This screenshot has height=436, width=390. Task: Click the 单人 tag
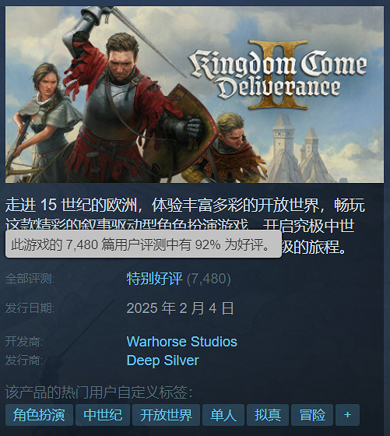[x=223, y=415]
